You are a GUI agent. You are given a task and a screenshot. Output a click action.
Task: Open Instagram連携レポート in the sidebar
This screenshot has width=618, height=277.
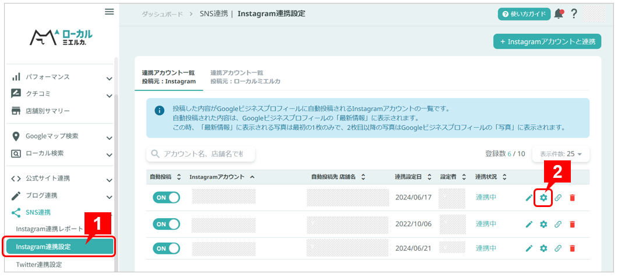coord(50,229)
